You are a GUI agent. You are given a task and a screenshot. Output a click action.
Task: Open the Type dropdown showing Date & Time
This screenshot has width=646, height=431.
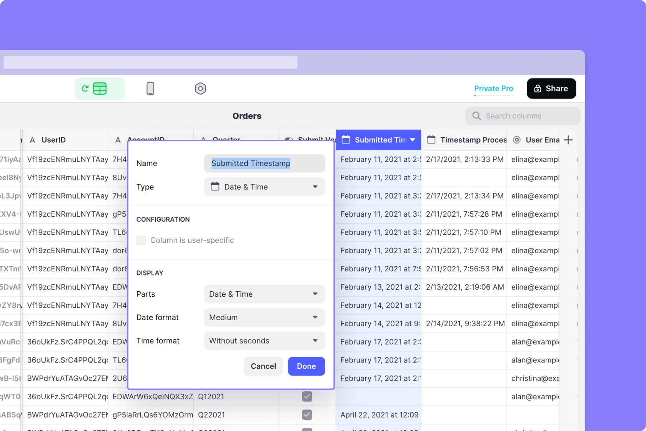coord(264,187)
